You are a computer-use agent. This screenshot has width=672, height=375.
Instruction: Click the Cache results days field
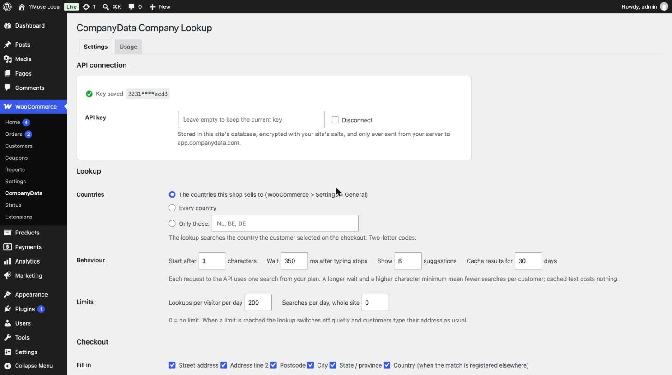click(528, 261)
